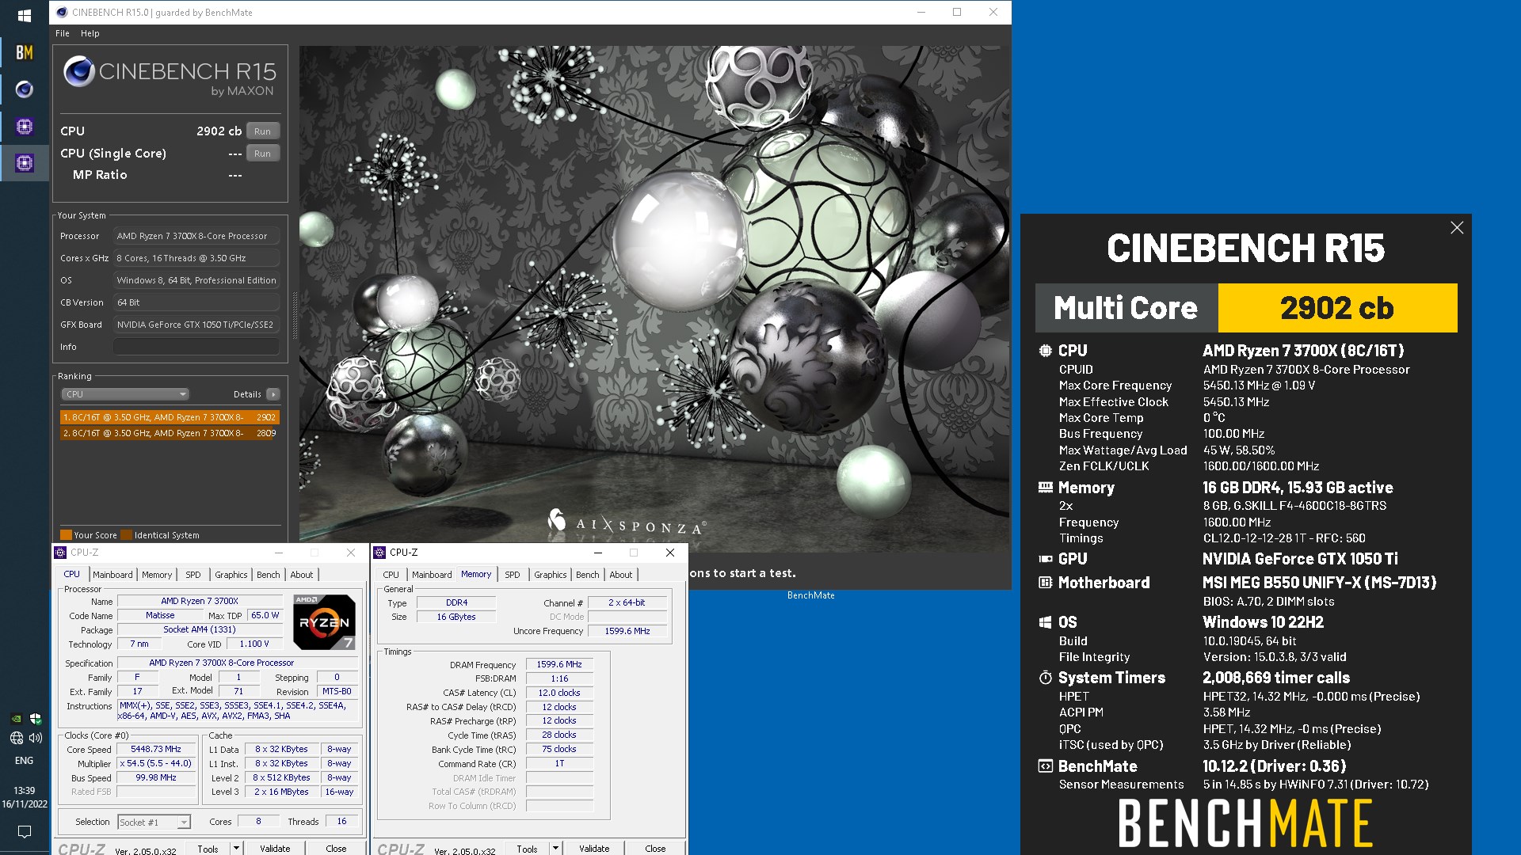Open the Cinebench taskbar icon
This screenshot has height=855, width=1521.
click(x=25, y=89)
